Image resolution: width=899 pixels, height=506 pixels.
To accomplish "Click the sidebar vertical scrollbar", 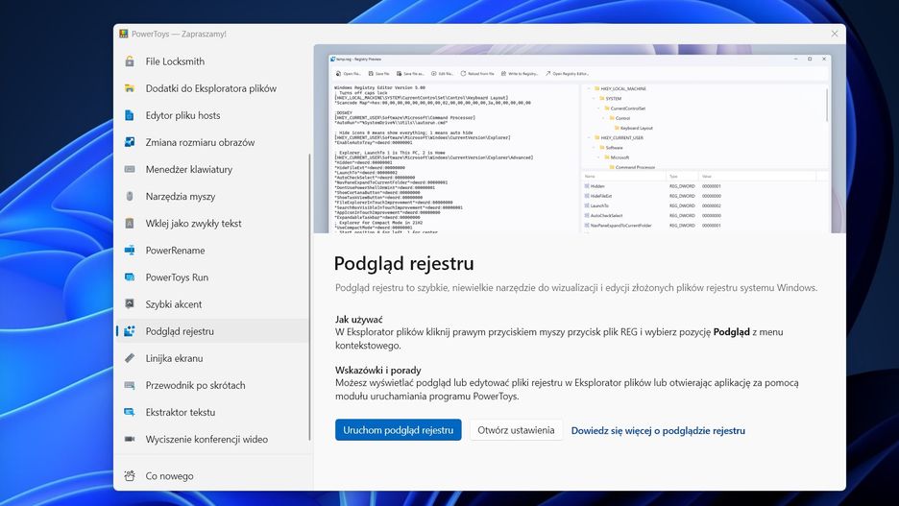I will 309,297.
